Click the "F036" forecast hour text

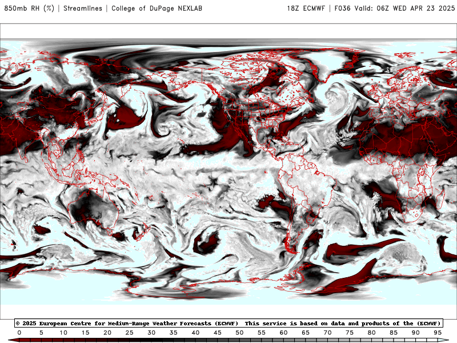342,8
